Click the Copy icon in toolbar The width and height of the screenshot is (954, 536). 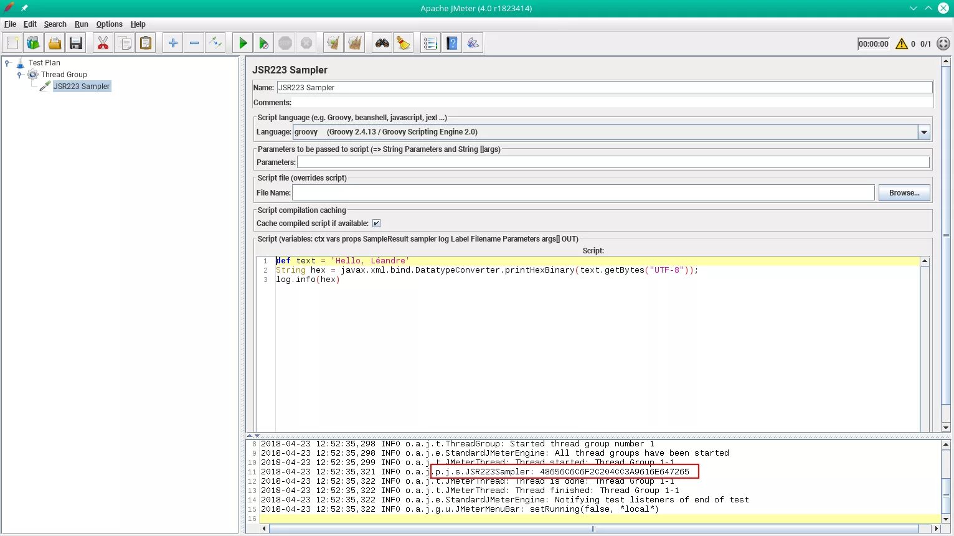coord(125,43)
